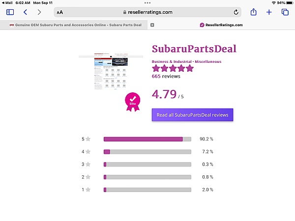
Task: Close the ResellerRatings.com tab
Action: (x=152, y=25)
